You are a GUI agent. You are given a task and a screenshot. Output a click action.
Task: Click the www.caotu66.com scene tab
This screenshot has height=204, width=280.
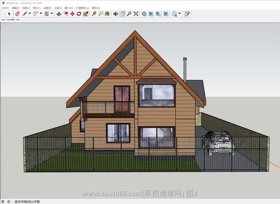coord(10,19)
